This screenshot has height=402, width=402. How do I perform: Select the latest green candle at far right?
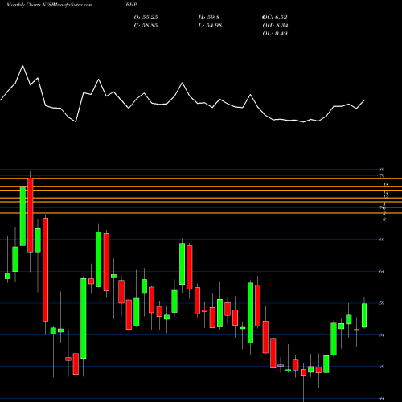point(364,315)
